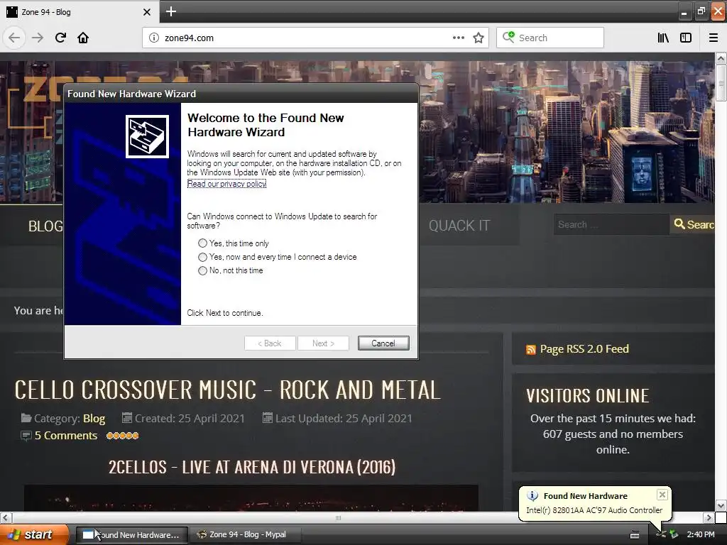The width and height of the screenshot is (727, 545).
Task: Click the horizontal scrollbar left arrow
Action: [x=6, y=517]
